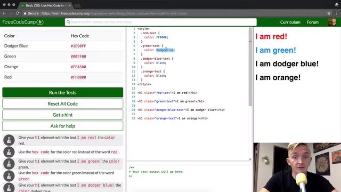Close the Basic CSS browser tab

coord(69,5)
